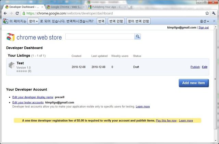Click the Weekly users column header
Screen dimensions: 219x144
(120, 56)
